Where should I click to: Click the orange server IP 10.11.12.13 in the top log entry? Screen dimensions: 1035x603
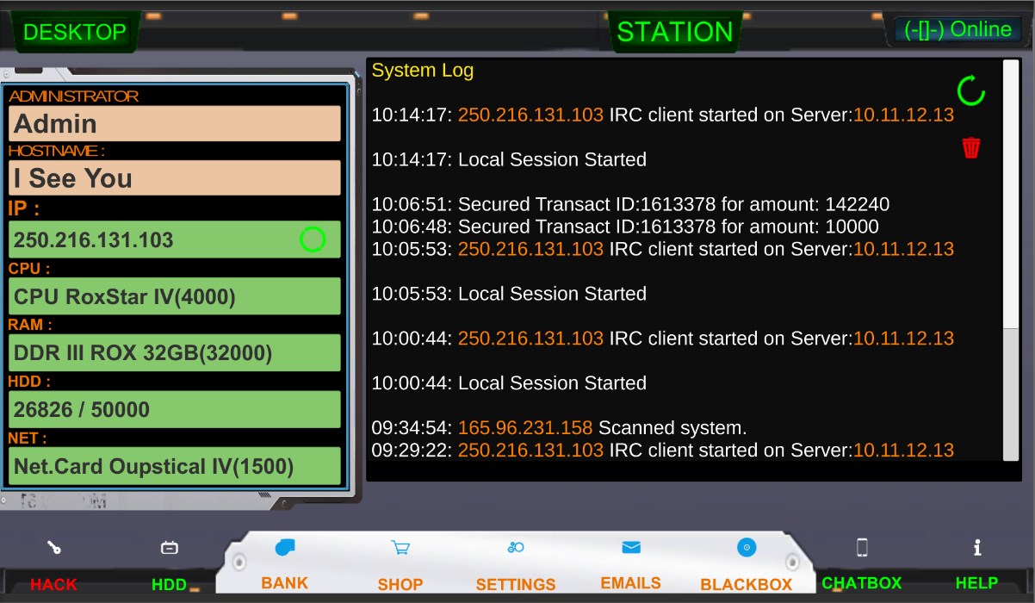(x=903, y=115)
